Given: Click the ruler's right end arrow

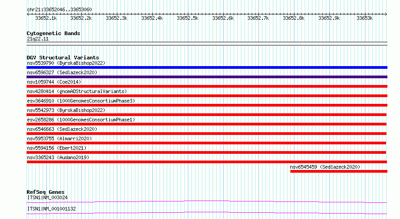Looking at the screenshot, I should point(386,14).
